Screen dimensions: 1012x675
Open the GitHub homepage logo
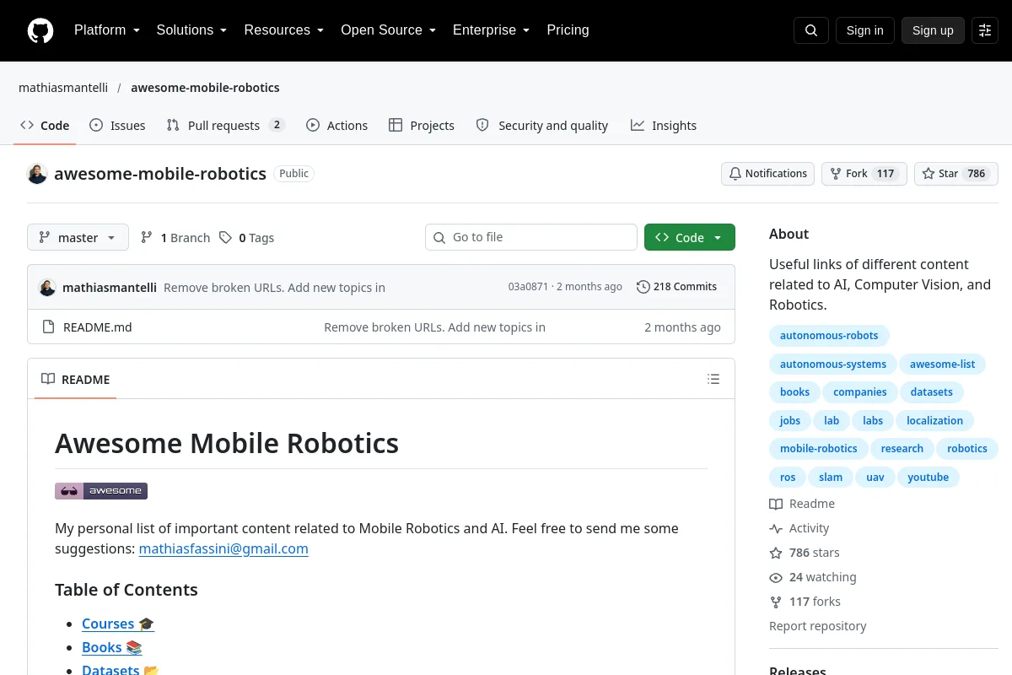tap(40, 30)
